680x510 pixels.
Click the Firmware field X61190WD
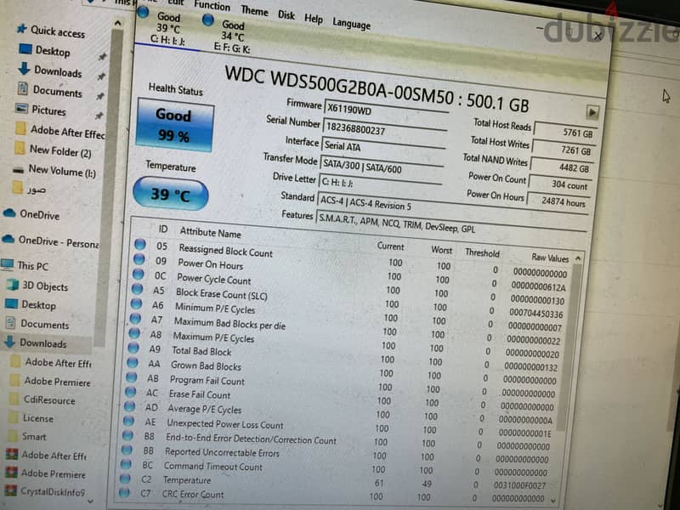click(386, 110)
